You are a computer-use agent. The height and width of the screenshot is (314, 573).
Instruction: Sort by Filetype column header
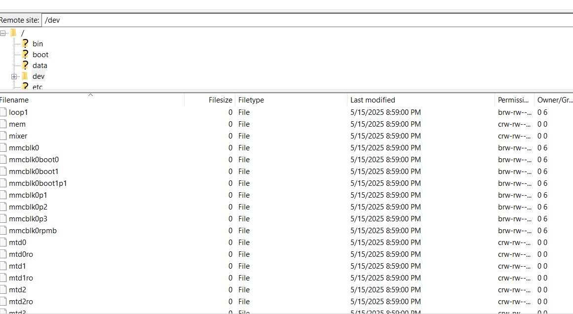pyautogui.click(x=291, y=100)
